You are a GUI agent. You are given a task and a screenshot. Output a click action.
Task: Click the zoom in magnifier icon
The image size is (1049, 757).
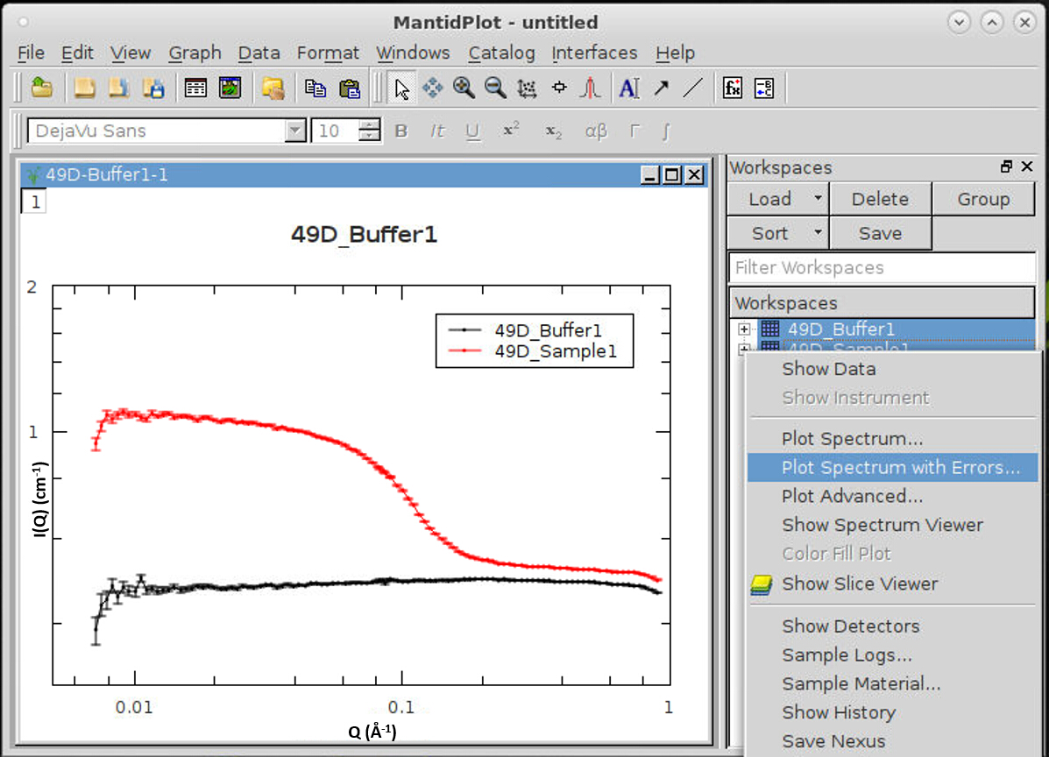pyautogui.click(x=464, y=88)
